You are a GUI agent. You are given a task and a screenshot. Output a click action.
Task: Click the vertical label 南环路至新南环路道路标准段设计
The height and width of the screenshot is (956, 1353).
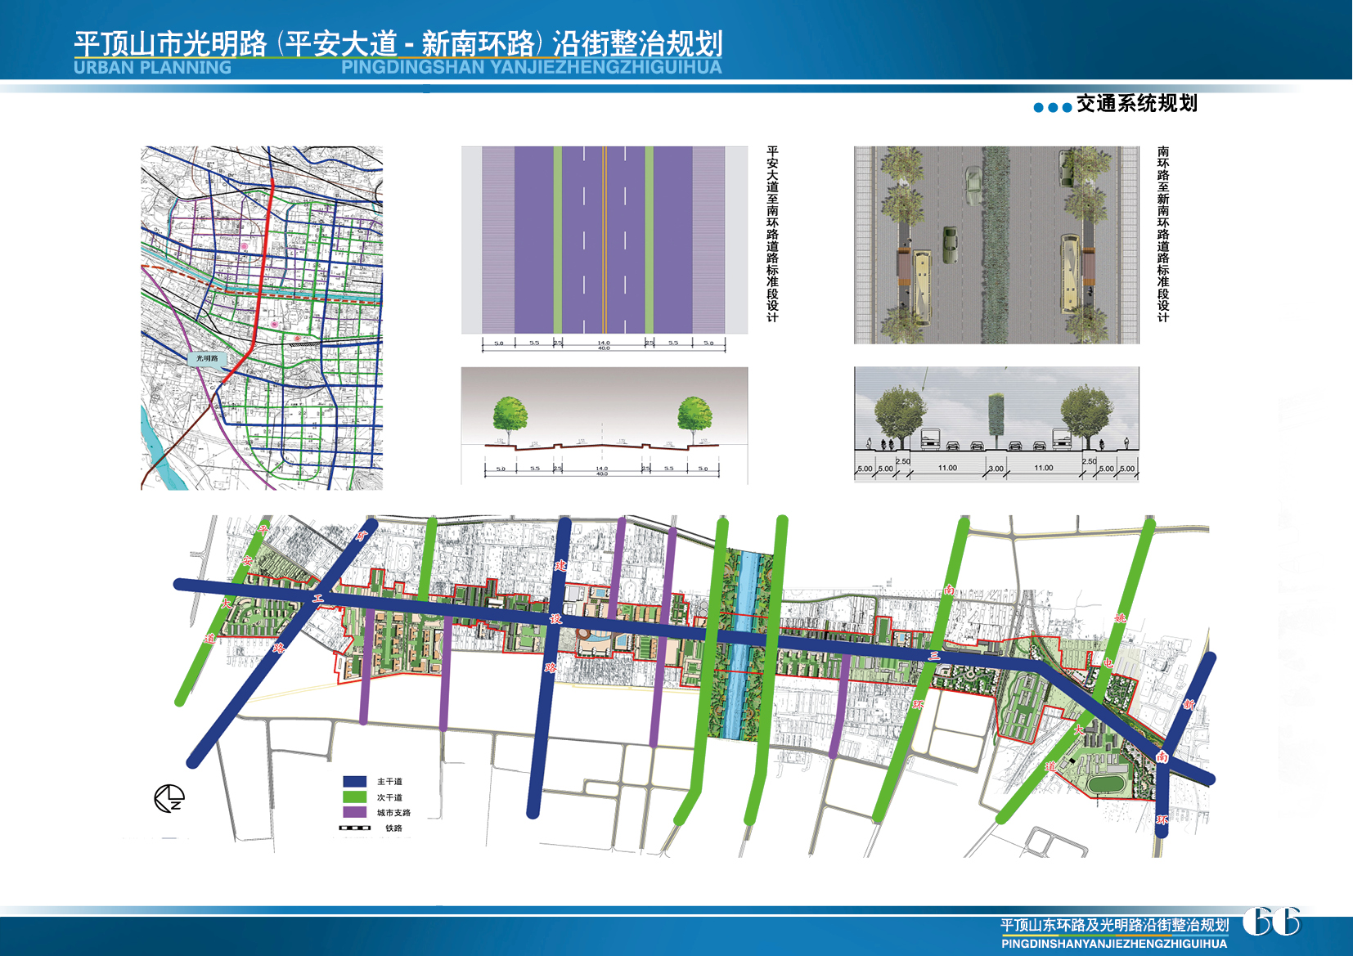[x=1163, y=234]
